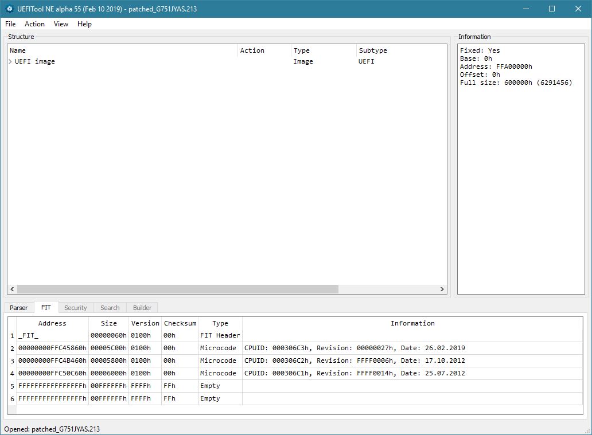
Task: Select the FIT tab
Action: tap(46, 307)
